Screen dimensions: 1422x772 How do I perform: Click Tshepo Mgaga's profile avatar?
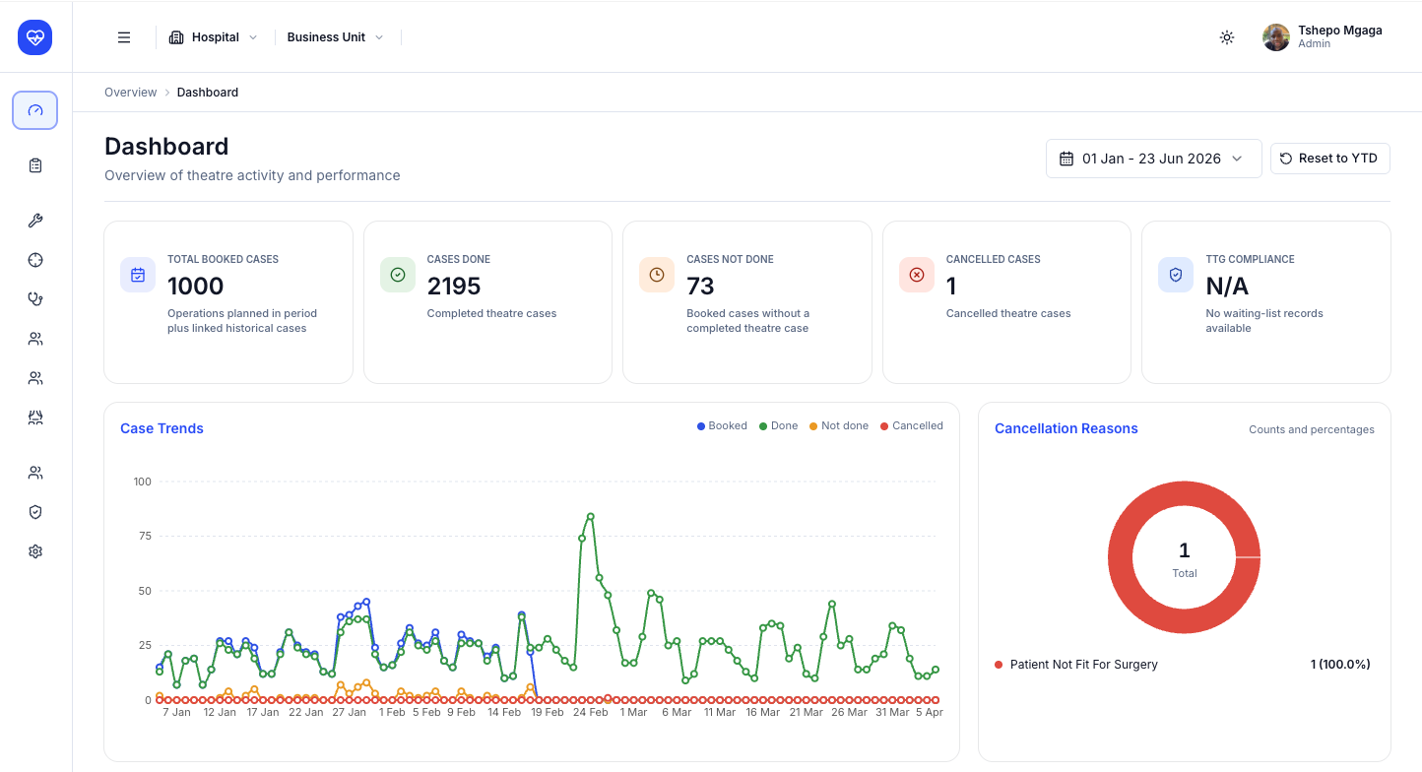click(1276, 37)
